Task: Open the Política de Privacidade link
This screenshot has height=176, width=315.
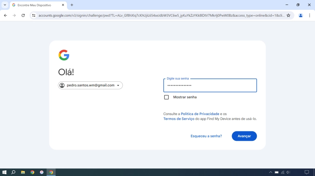Action: tap(200, 114)
